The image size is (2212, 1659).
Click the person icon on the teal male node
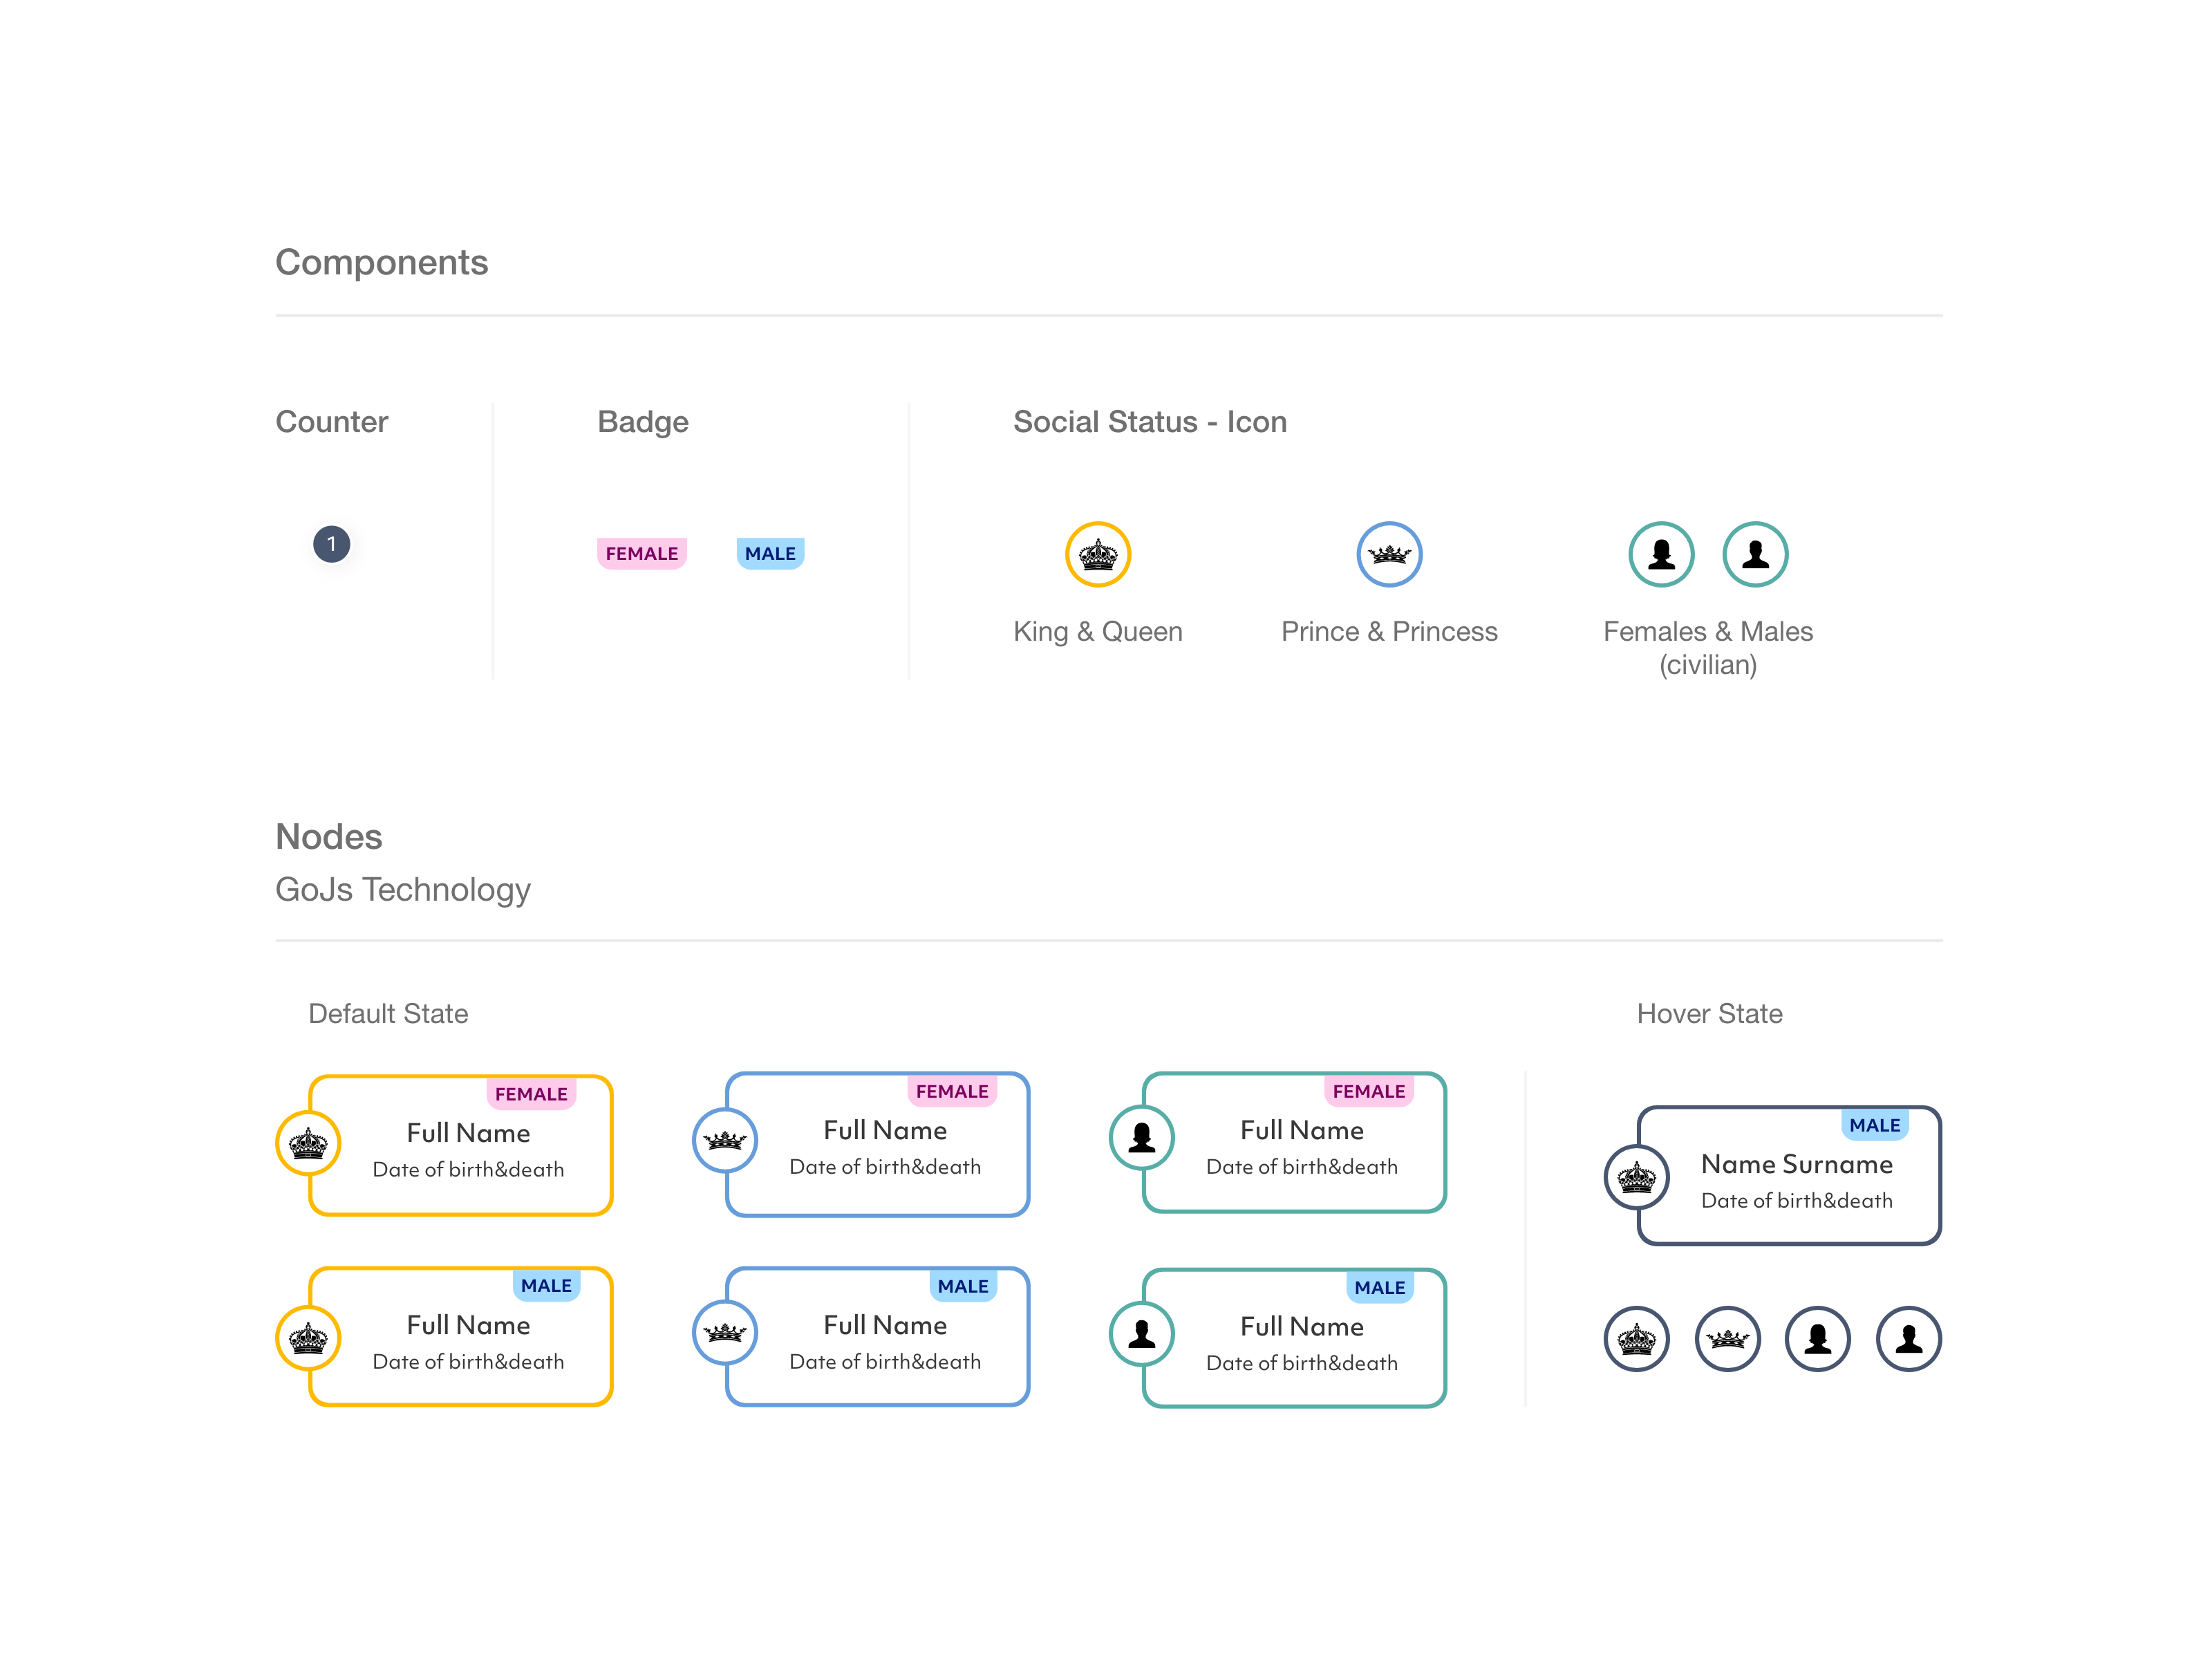click(1141, 1334)
